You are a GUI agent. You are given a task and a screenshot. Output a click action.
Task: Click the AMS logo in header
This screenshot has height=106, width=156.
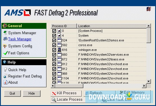point(17,13)
